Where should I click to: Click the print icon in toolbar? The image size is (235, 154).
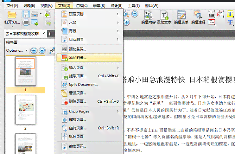coord(26,22)
